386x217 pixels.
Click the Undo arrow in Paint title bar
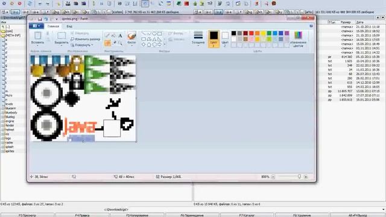click(46, 19)
